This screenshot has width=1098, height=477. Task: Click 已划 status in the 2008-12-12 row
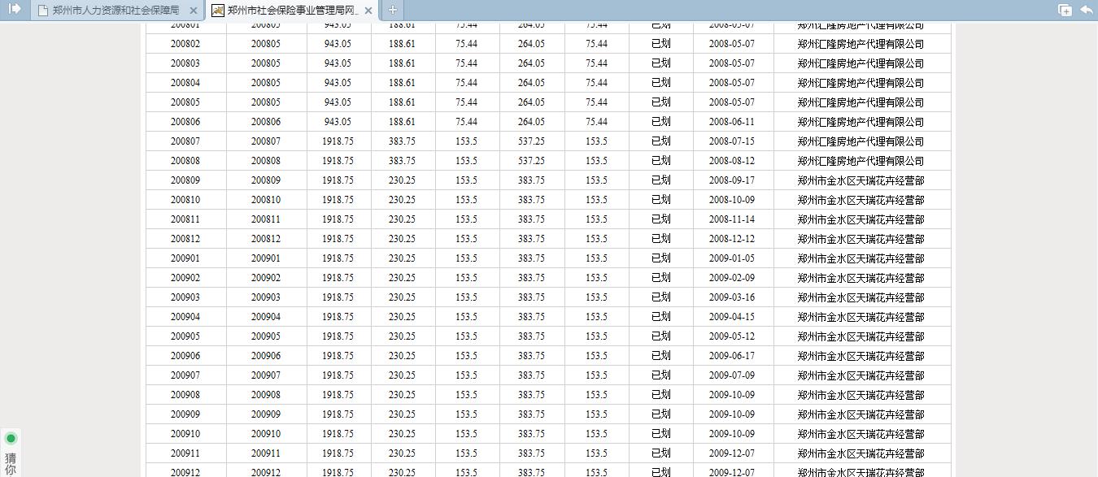[x=661, y=239]
